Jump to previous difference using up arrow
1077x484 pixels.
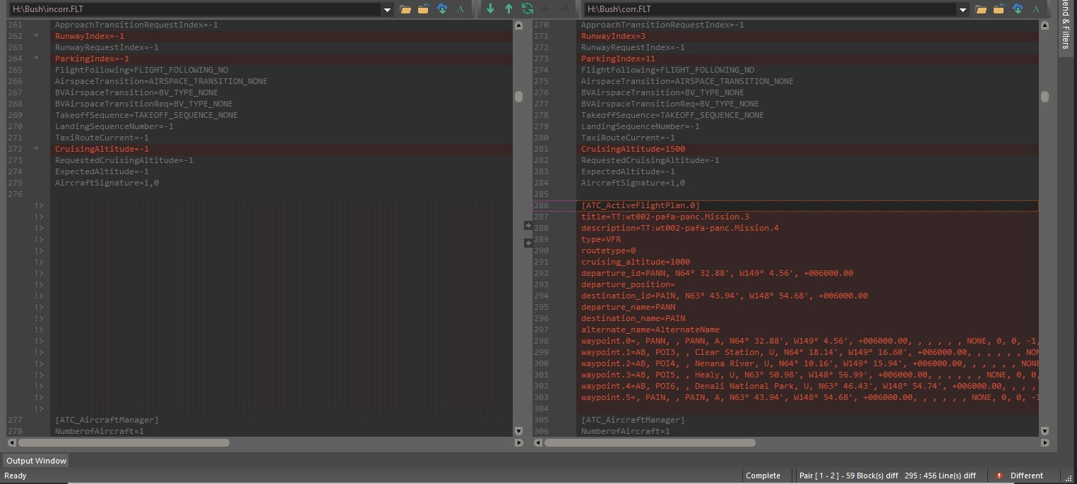tap(508, 9)
